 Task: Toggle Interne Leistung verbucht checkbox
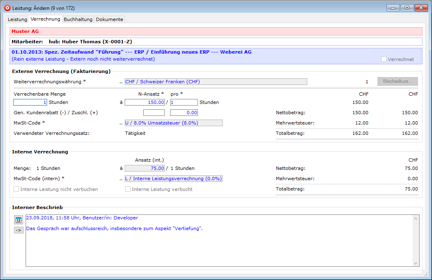tap(128, 189)
